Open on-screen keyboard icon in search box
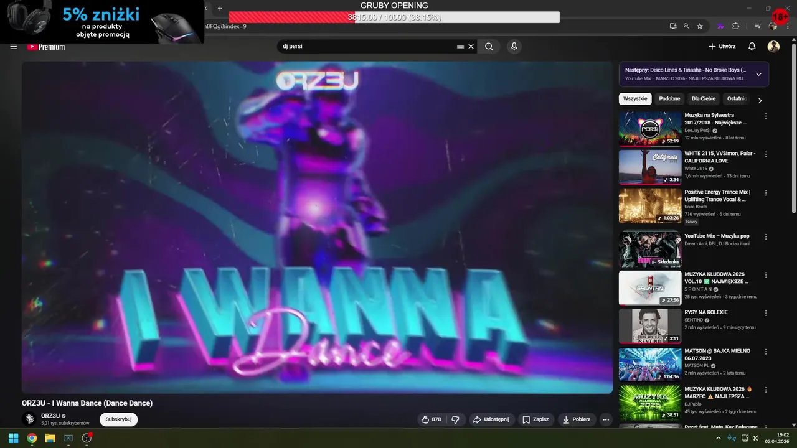Screen dimensions: 797x448 click(x=460, y=46)
